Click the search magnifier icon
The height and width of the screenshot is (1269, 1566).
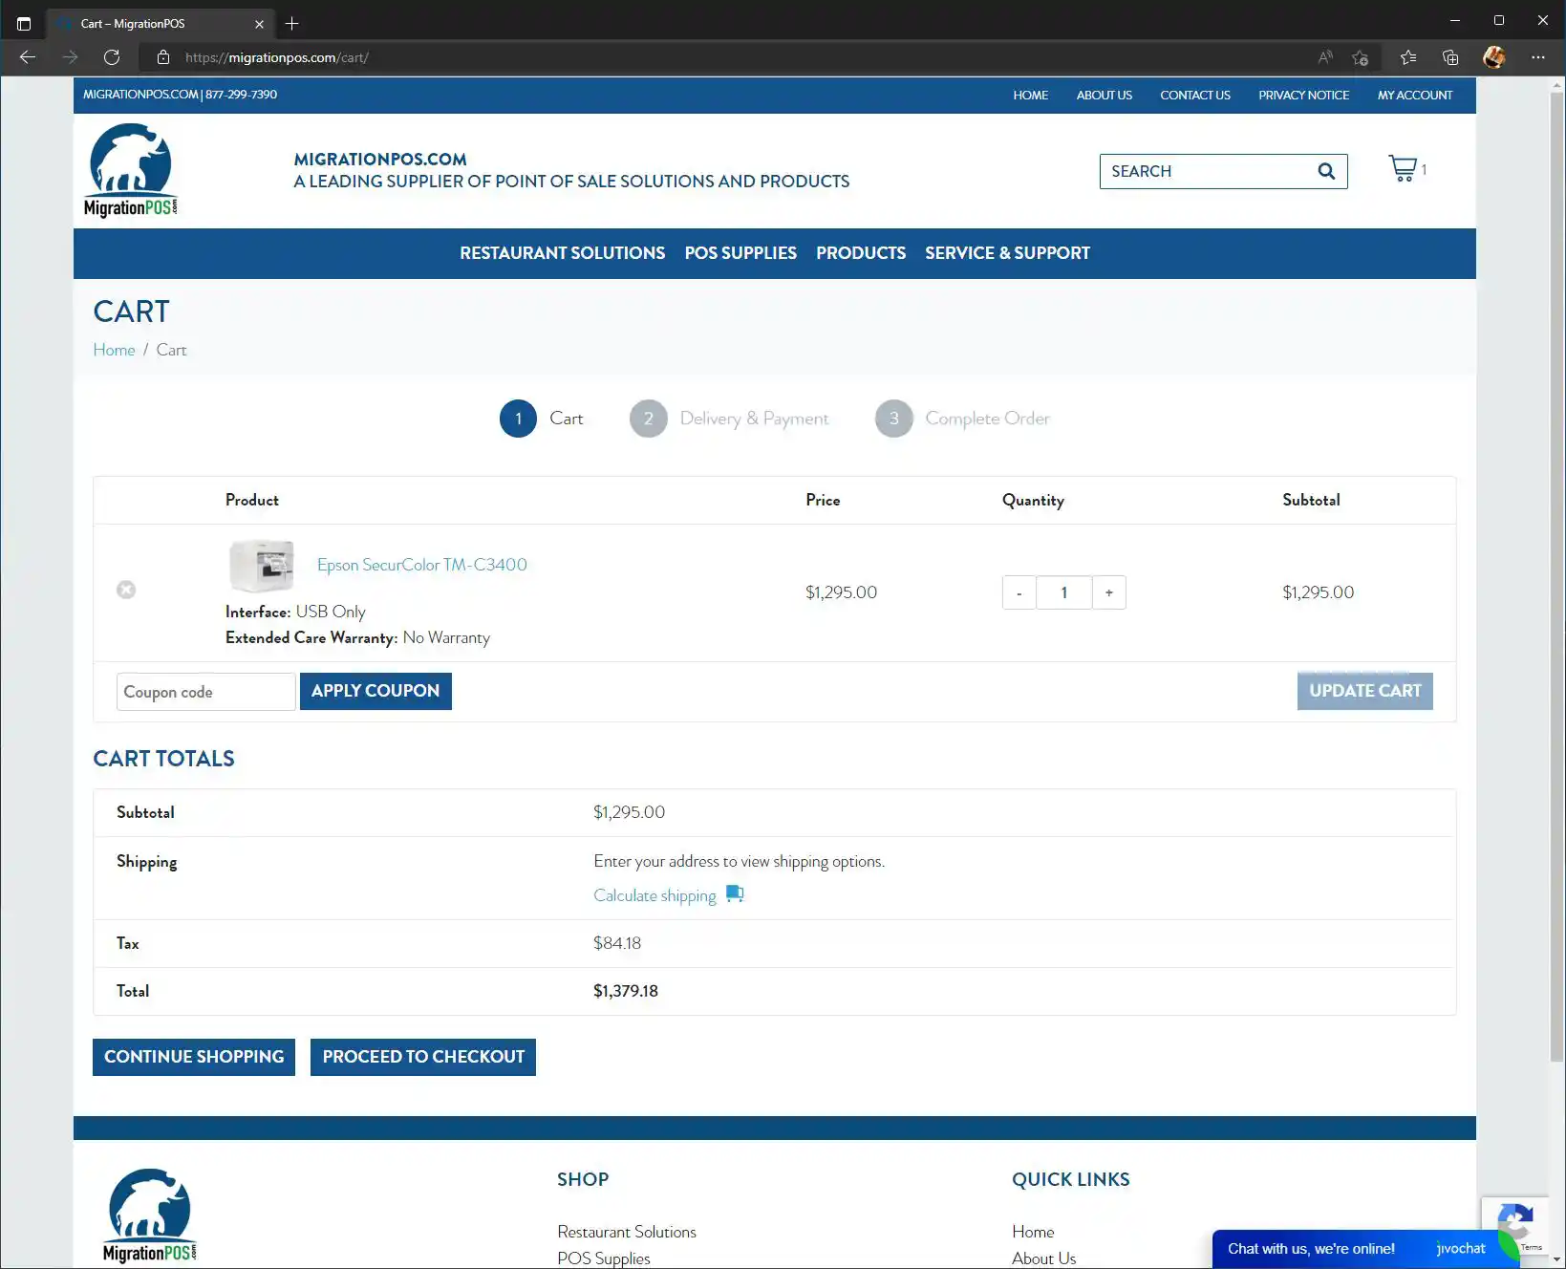point(1326,171)
